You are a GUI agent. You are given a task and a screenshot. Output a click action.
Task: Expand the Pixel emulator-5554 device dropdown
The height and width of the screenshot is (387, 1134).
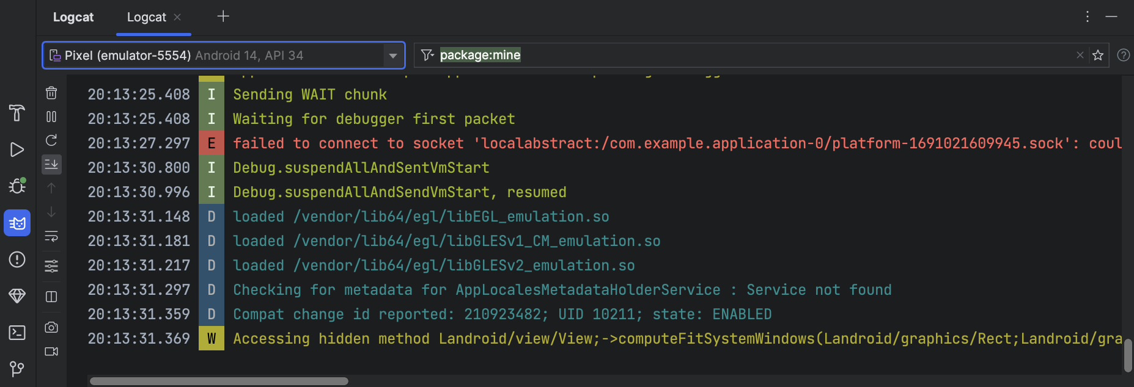(392, 56)
